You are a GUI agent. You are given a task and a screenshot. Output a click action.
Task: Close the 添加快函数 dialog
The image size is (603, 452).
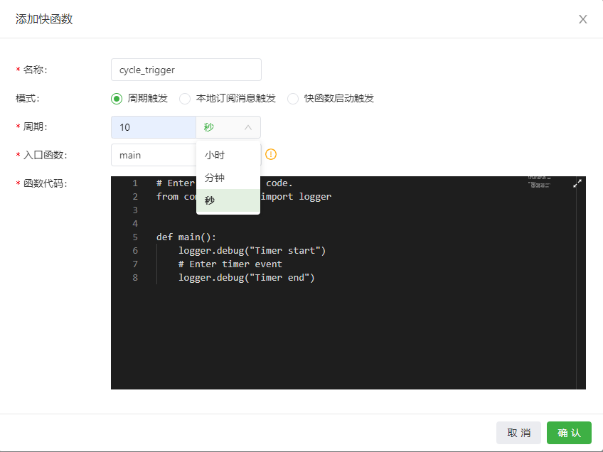click(x=582, y=19)
